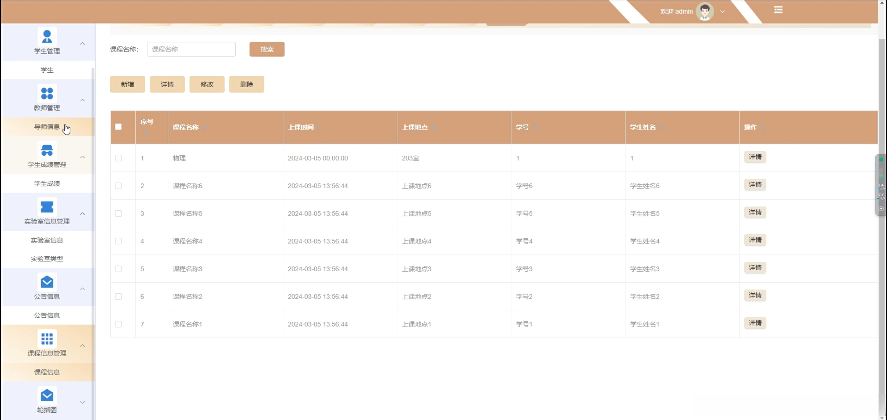Click the 学生成绩管理 sidebar icon

click(x=47, y=150)
